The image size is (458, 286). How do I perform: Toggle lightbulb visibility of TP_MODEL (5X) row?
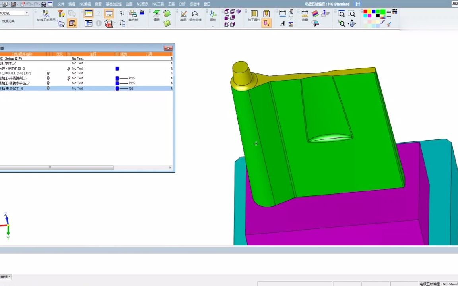[x=48, y=73]
